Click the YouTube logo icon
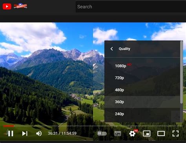 pos(7,6)
